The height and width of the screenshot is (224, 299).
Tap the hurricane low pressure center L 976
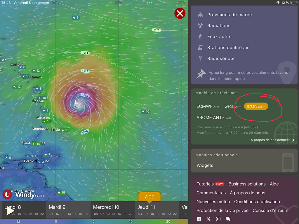click(x=76, y=104)
